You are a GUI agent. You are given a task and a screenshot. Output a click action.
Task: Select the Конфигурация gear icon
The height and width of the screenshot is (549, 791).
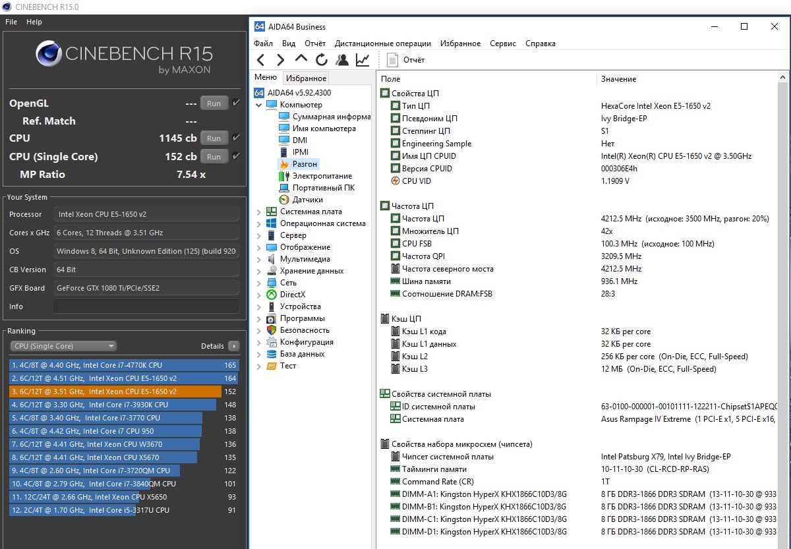(271, 342)
